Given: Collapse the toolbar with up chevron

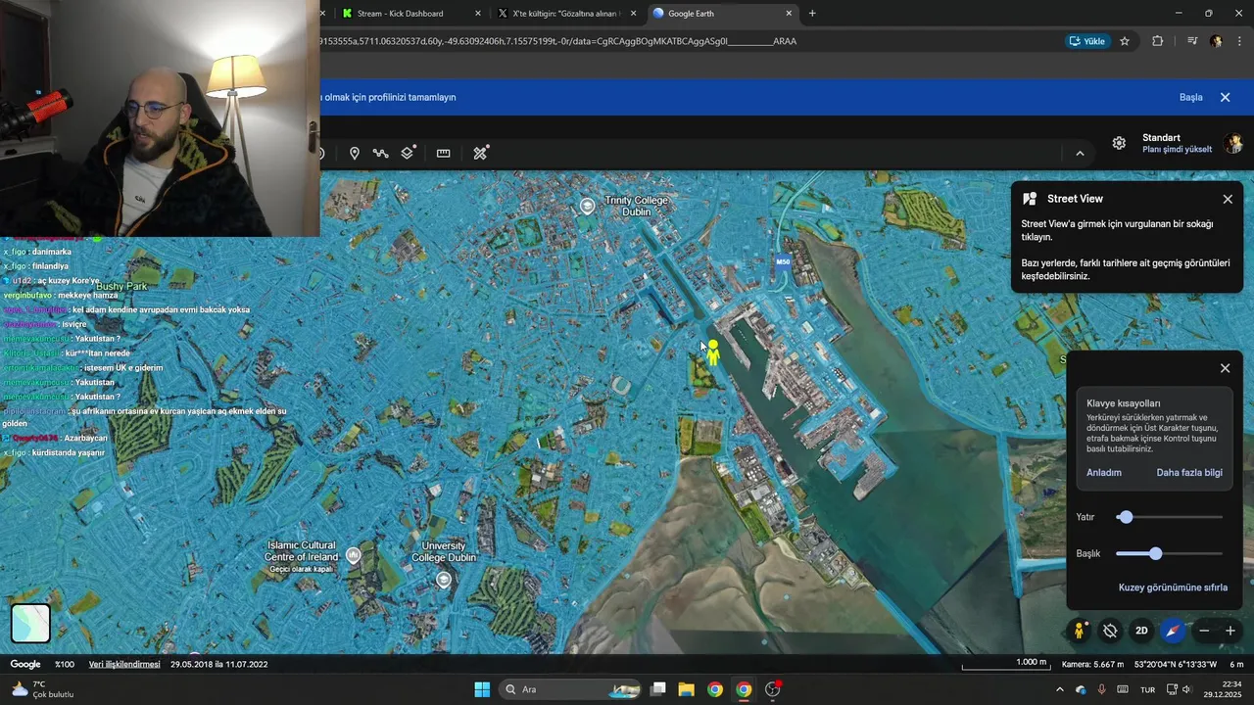Looking at the screenshot, I should [x=1080, y=153].
